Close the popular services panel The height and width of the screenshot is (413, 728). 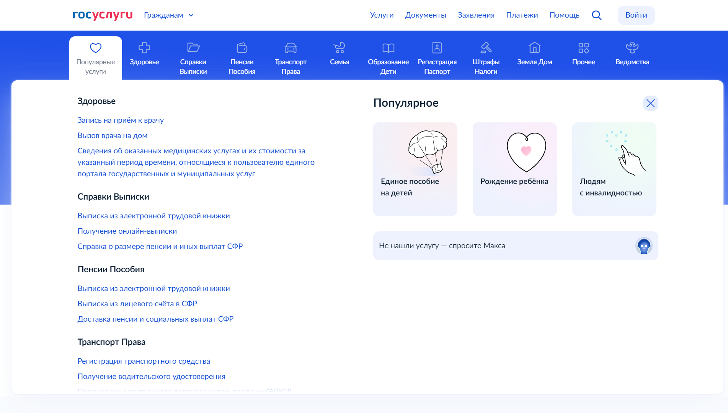(650, 103)
